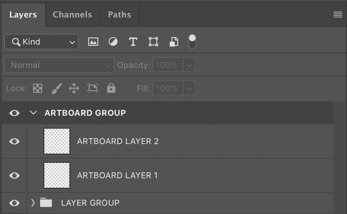Viewport: 347px width, 214px height.
Task: Select ARTBOARD LAYER 2 thumbnail
Action: click(57, 141)
